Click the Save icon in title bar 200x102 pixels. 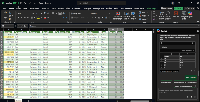point(21,3)
